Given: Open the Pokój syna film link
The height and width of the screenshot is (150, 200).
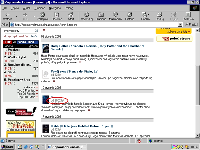Looking at the screenshot, I should pos(74,71).
